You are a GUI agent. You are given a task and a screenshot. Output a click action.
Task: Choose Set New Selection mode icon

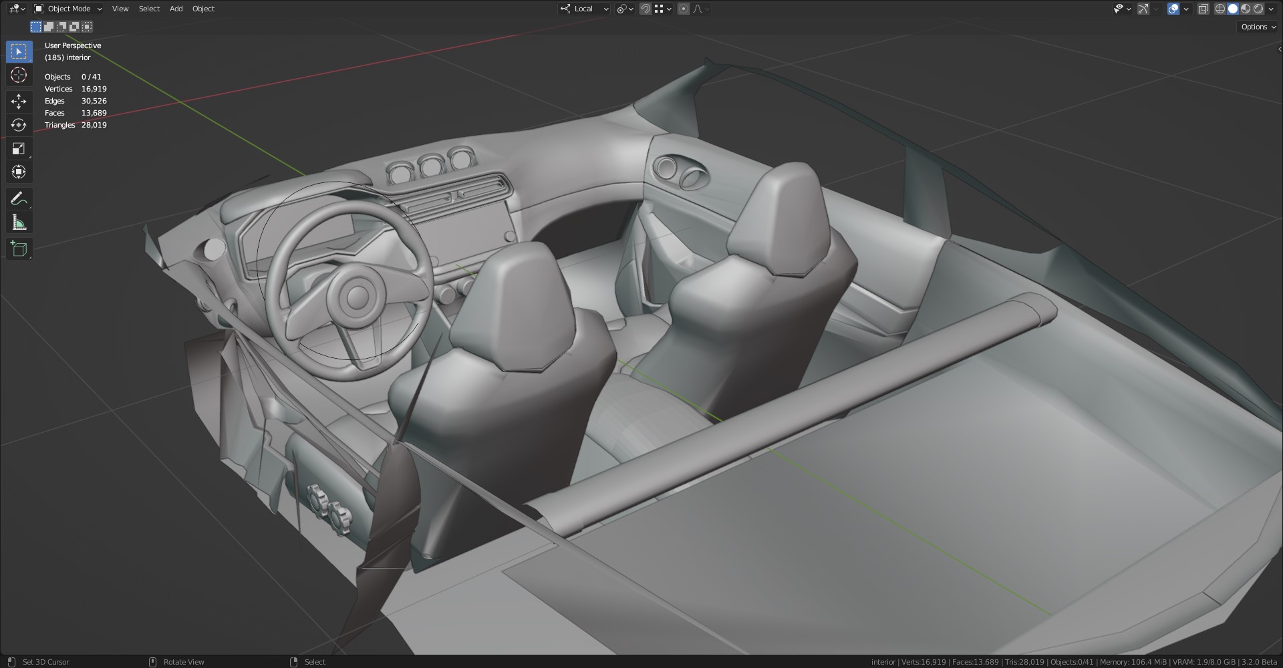tap(36, 27)
